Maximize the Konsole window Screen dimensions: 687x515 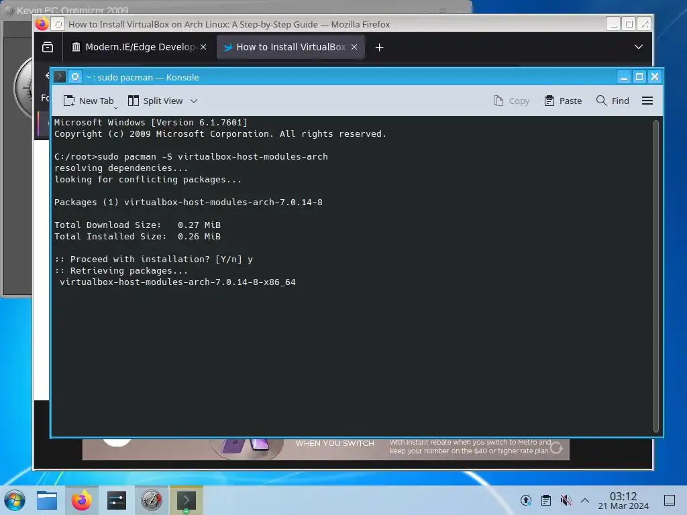click(639, 77)
